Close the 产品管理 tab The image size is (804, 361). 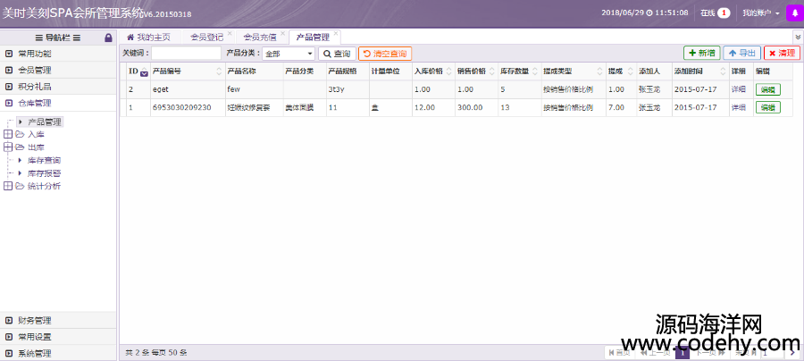coord(336,33)
